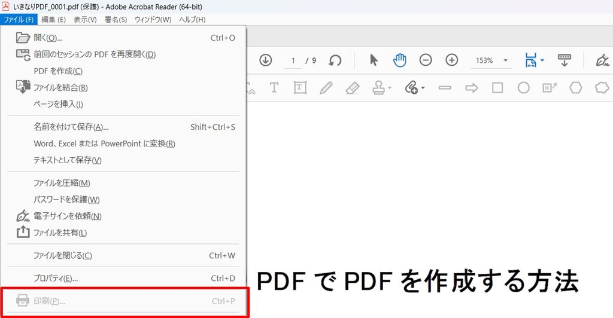
Task: Click the printer icon in menu
Action: pyautogui.click(x=23, y=301)
